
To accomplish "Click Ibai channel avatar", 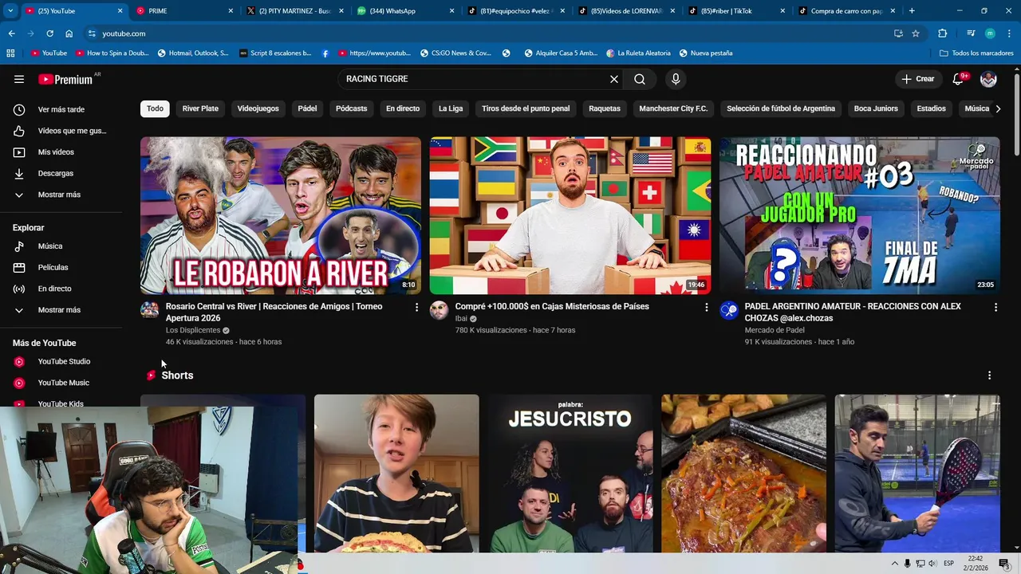I will pyautogui.click(x=440, y=310).
